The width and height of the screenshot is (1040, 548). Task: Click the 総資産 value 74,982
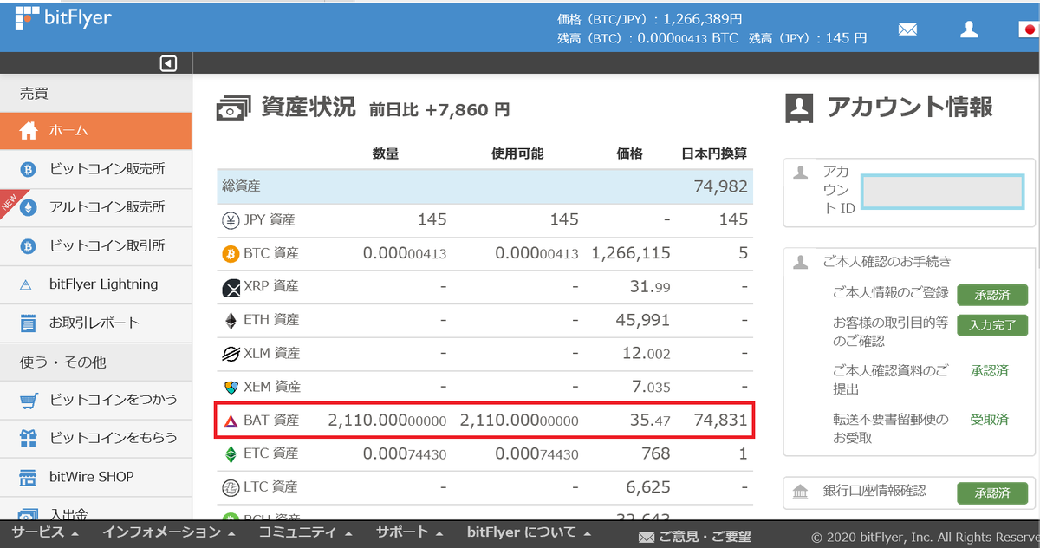pyautogui.click(x=720, y=186)
